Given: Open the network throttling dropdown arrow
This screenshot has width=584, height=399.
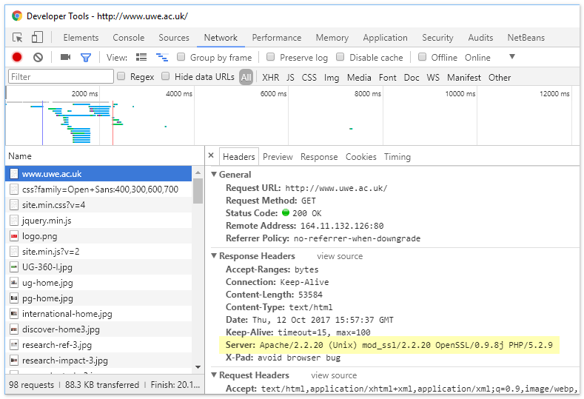Looking at the screenshot, I should click(x=512, y=56).
